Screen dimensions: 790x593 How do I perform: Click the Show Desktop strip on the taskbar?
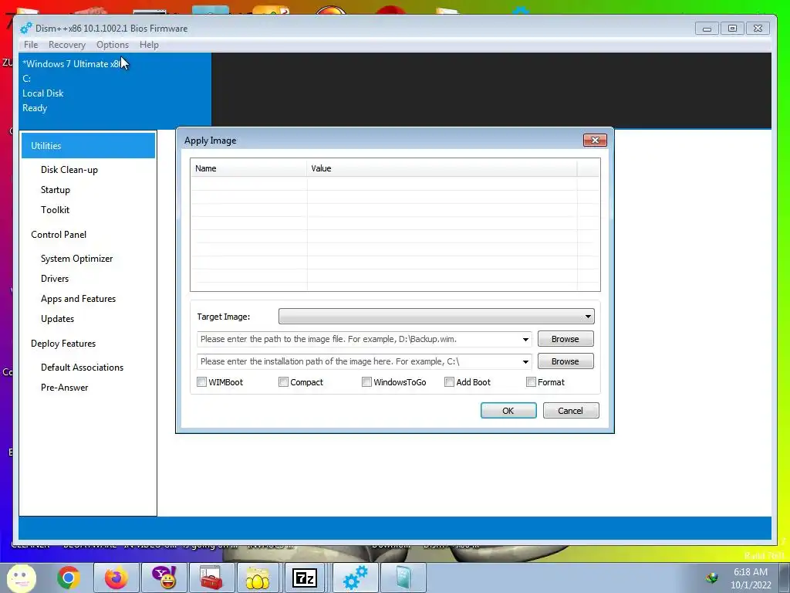(785, 578)
